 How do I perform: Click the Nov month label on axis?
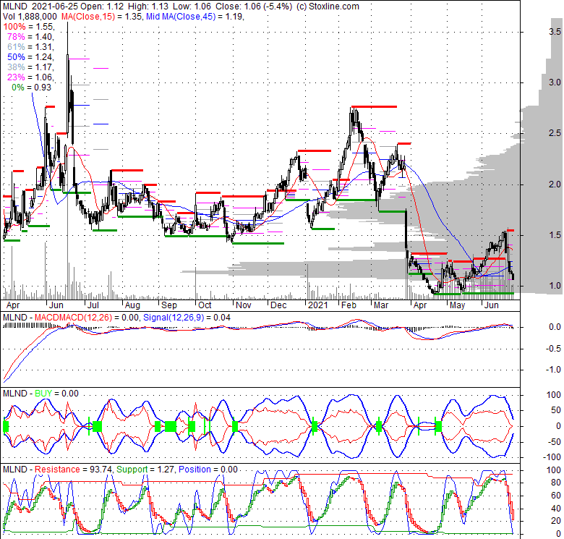coord(243,305)
